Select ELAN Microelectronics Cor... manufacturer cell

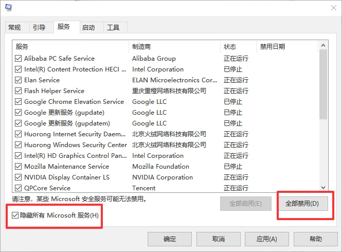(x=174, y=80)
